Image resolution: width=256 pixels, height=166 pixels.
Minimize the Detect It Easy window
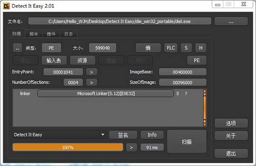218,4
